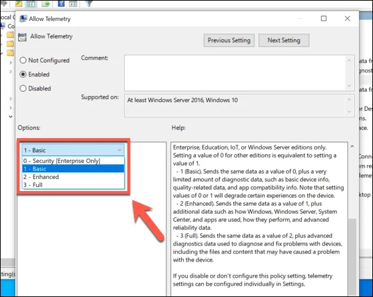
Task: Open the blue Help toolbar icon
Action: (x=61, y=3)
